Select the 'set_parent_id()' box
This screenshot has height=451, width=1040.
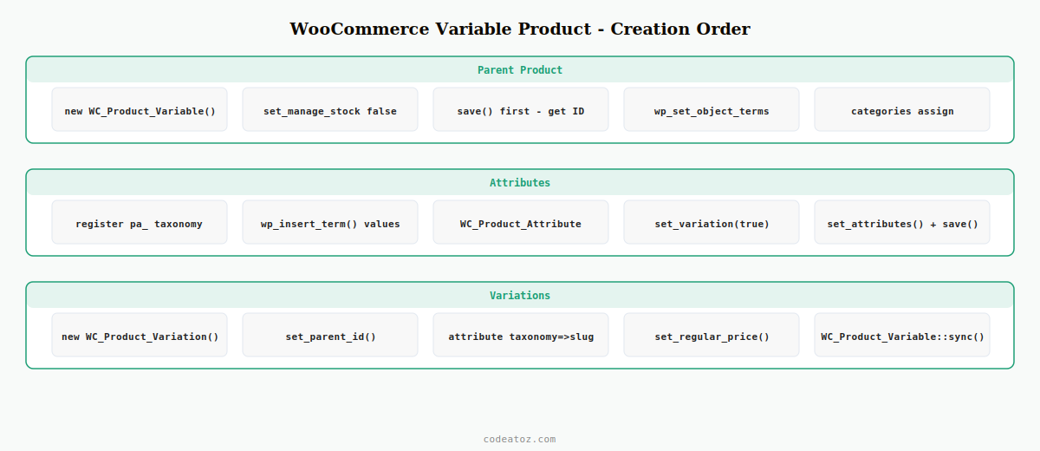pos(330,335)
